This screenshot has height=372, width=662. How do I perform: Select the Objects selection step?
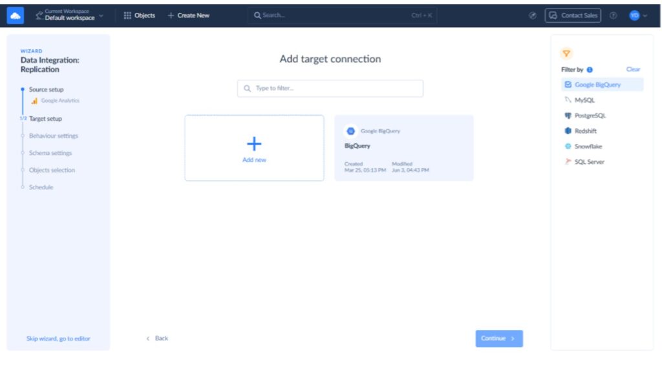coord(52,170)
